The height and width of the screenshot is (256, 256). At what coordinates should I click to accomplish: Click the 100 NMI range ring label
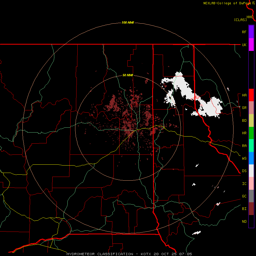coord(128,22)
